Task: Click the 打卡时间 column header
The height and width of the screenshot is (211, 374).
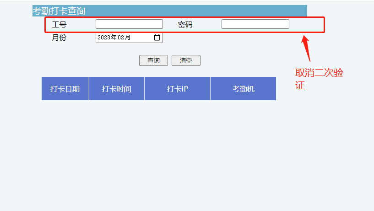Action: pos(116,89)
